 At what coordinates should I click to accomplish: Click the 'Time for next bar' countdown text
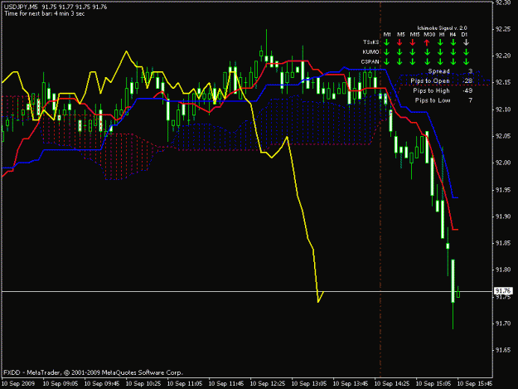[44, 13]
